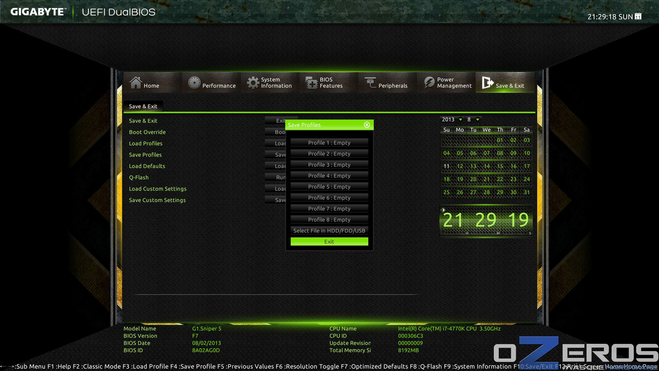Pick calendar day 11
Image resolution: width=659 pixels, height=371 pixels.
(x=447, y=166)
